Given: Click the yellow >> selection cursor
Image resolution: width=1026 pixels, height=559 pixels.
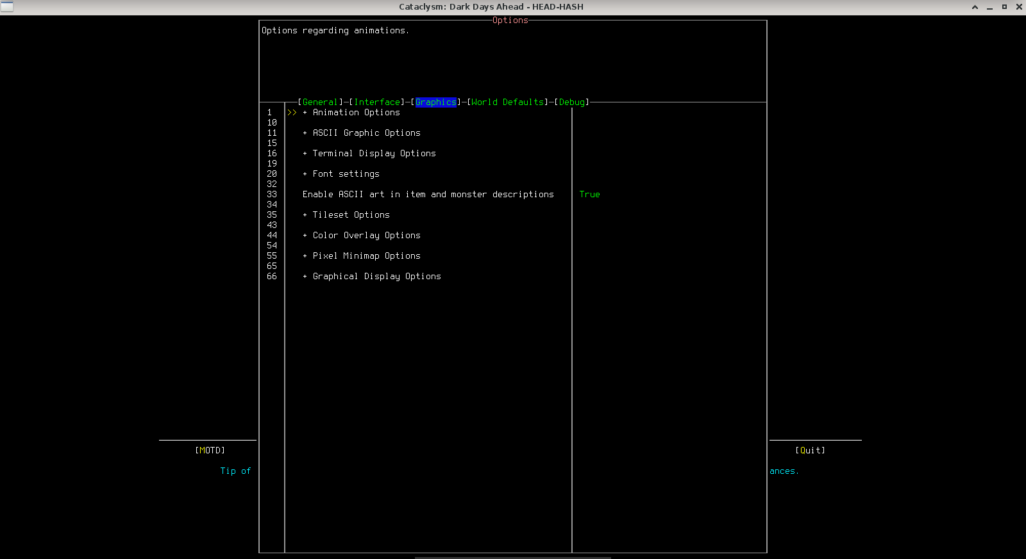Looking at the screenshot, I should [292, 113].
